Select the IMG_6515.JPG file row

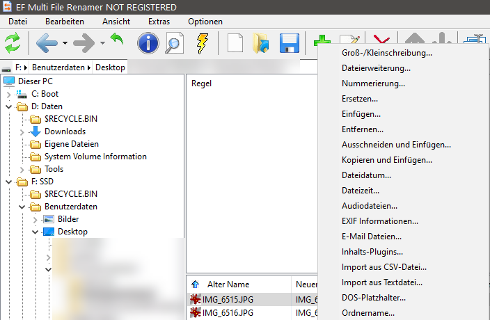252,299
